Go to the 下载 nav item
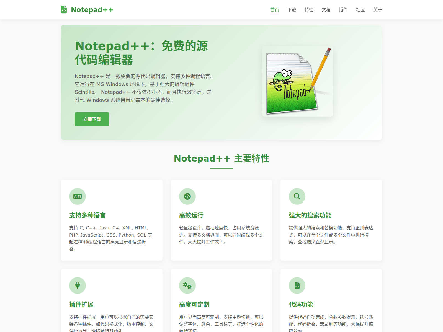 [292, 10]
